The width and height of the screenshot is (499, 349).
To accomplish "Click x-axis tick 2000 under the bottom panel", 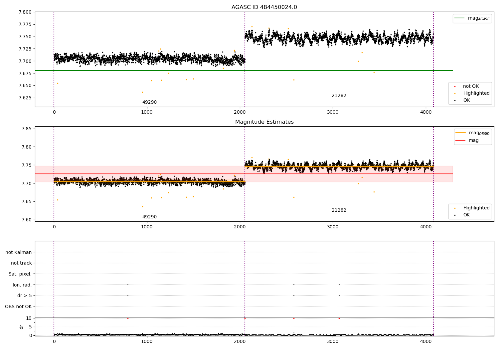I will (x=240, y=341).
